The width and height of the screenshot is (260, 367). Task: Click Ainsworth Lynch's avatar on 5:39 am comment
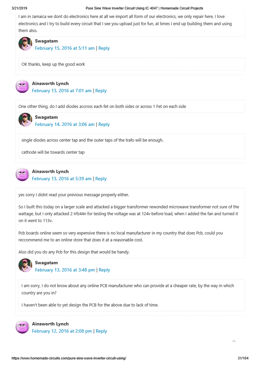tap(22, 174)
